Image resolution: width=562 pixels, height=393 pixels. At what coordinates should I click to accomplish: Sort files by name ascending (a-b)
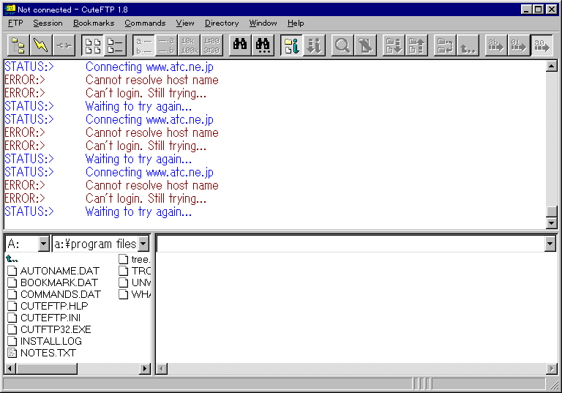click(143, 45)
